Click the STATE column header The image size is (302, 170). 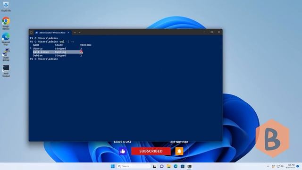point(59,45)
